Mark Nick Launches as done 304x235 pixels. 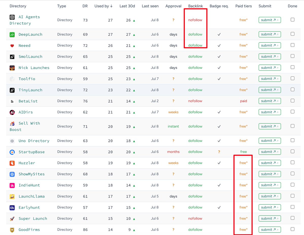[293, 67]
